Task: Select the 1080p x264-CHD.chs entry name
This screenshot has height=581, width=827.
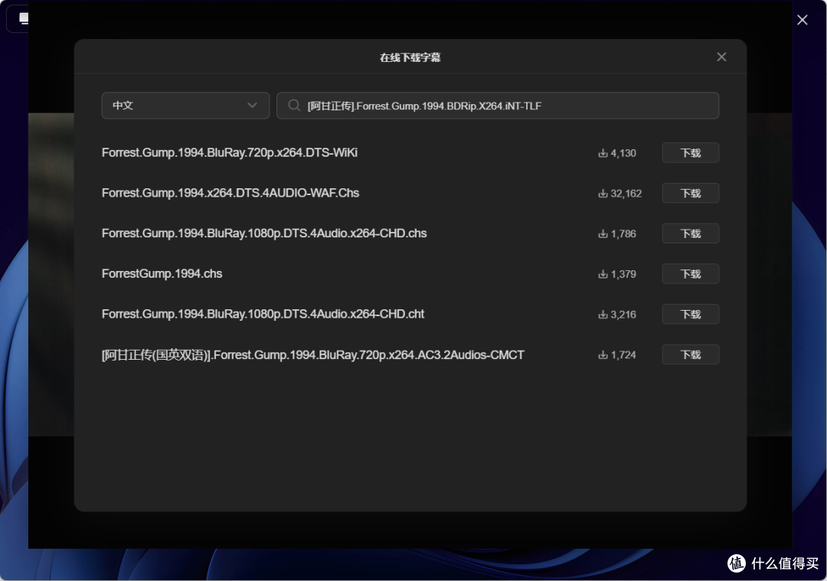Action: pos(264,233)
